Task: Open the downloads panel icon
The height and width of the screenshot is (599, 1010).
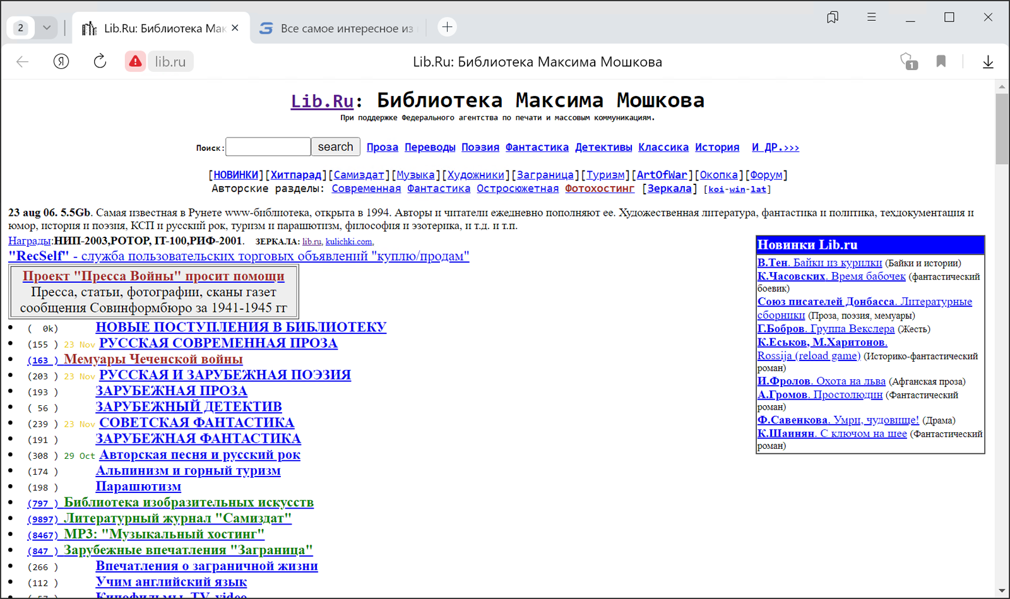Action: [989, 61]
